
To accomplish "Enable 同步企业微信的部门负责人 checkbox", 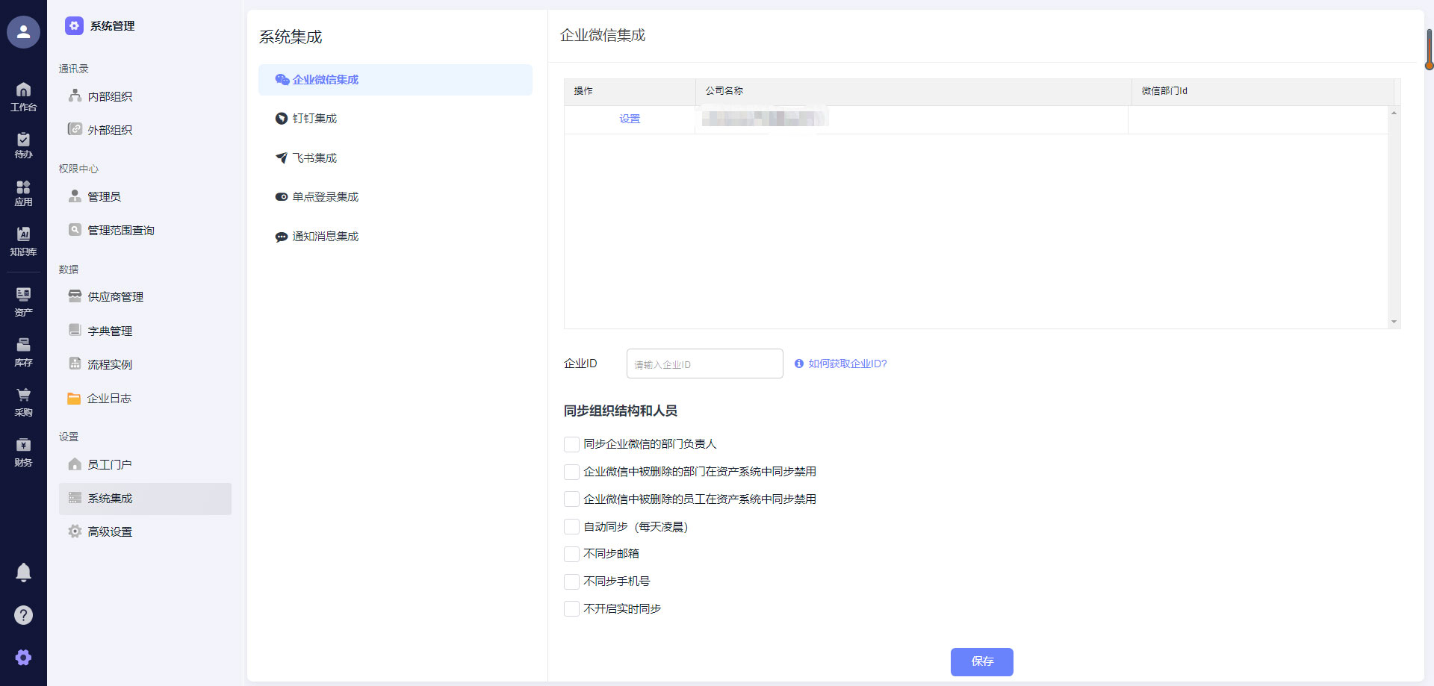I will pyautogui.click(x=571, y=445).
